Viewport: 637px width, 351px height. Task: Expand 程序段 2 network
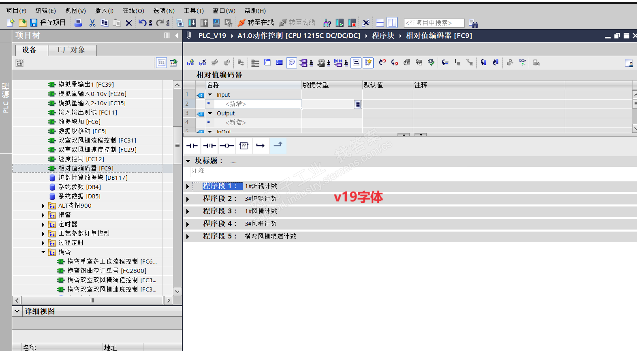(188, 199)
